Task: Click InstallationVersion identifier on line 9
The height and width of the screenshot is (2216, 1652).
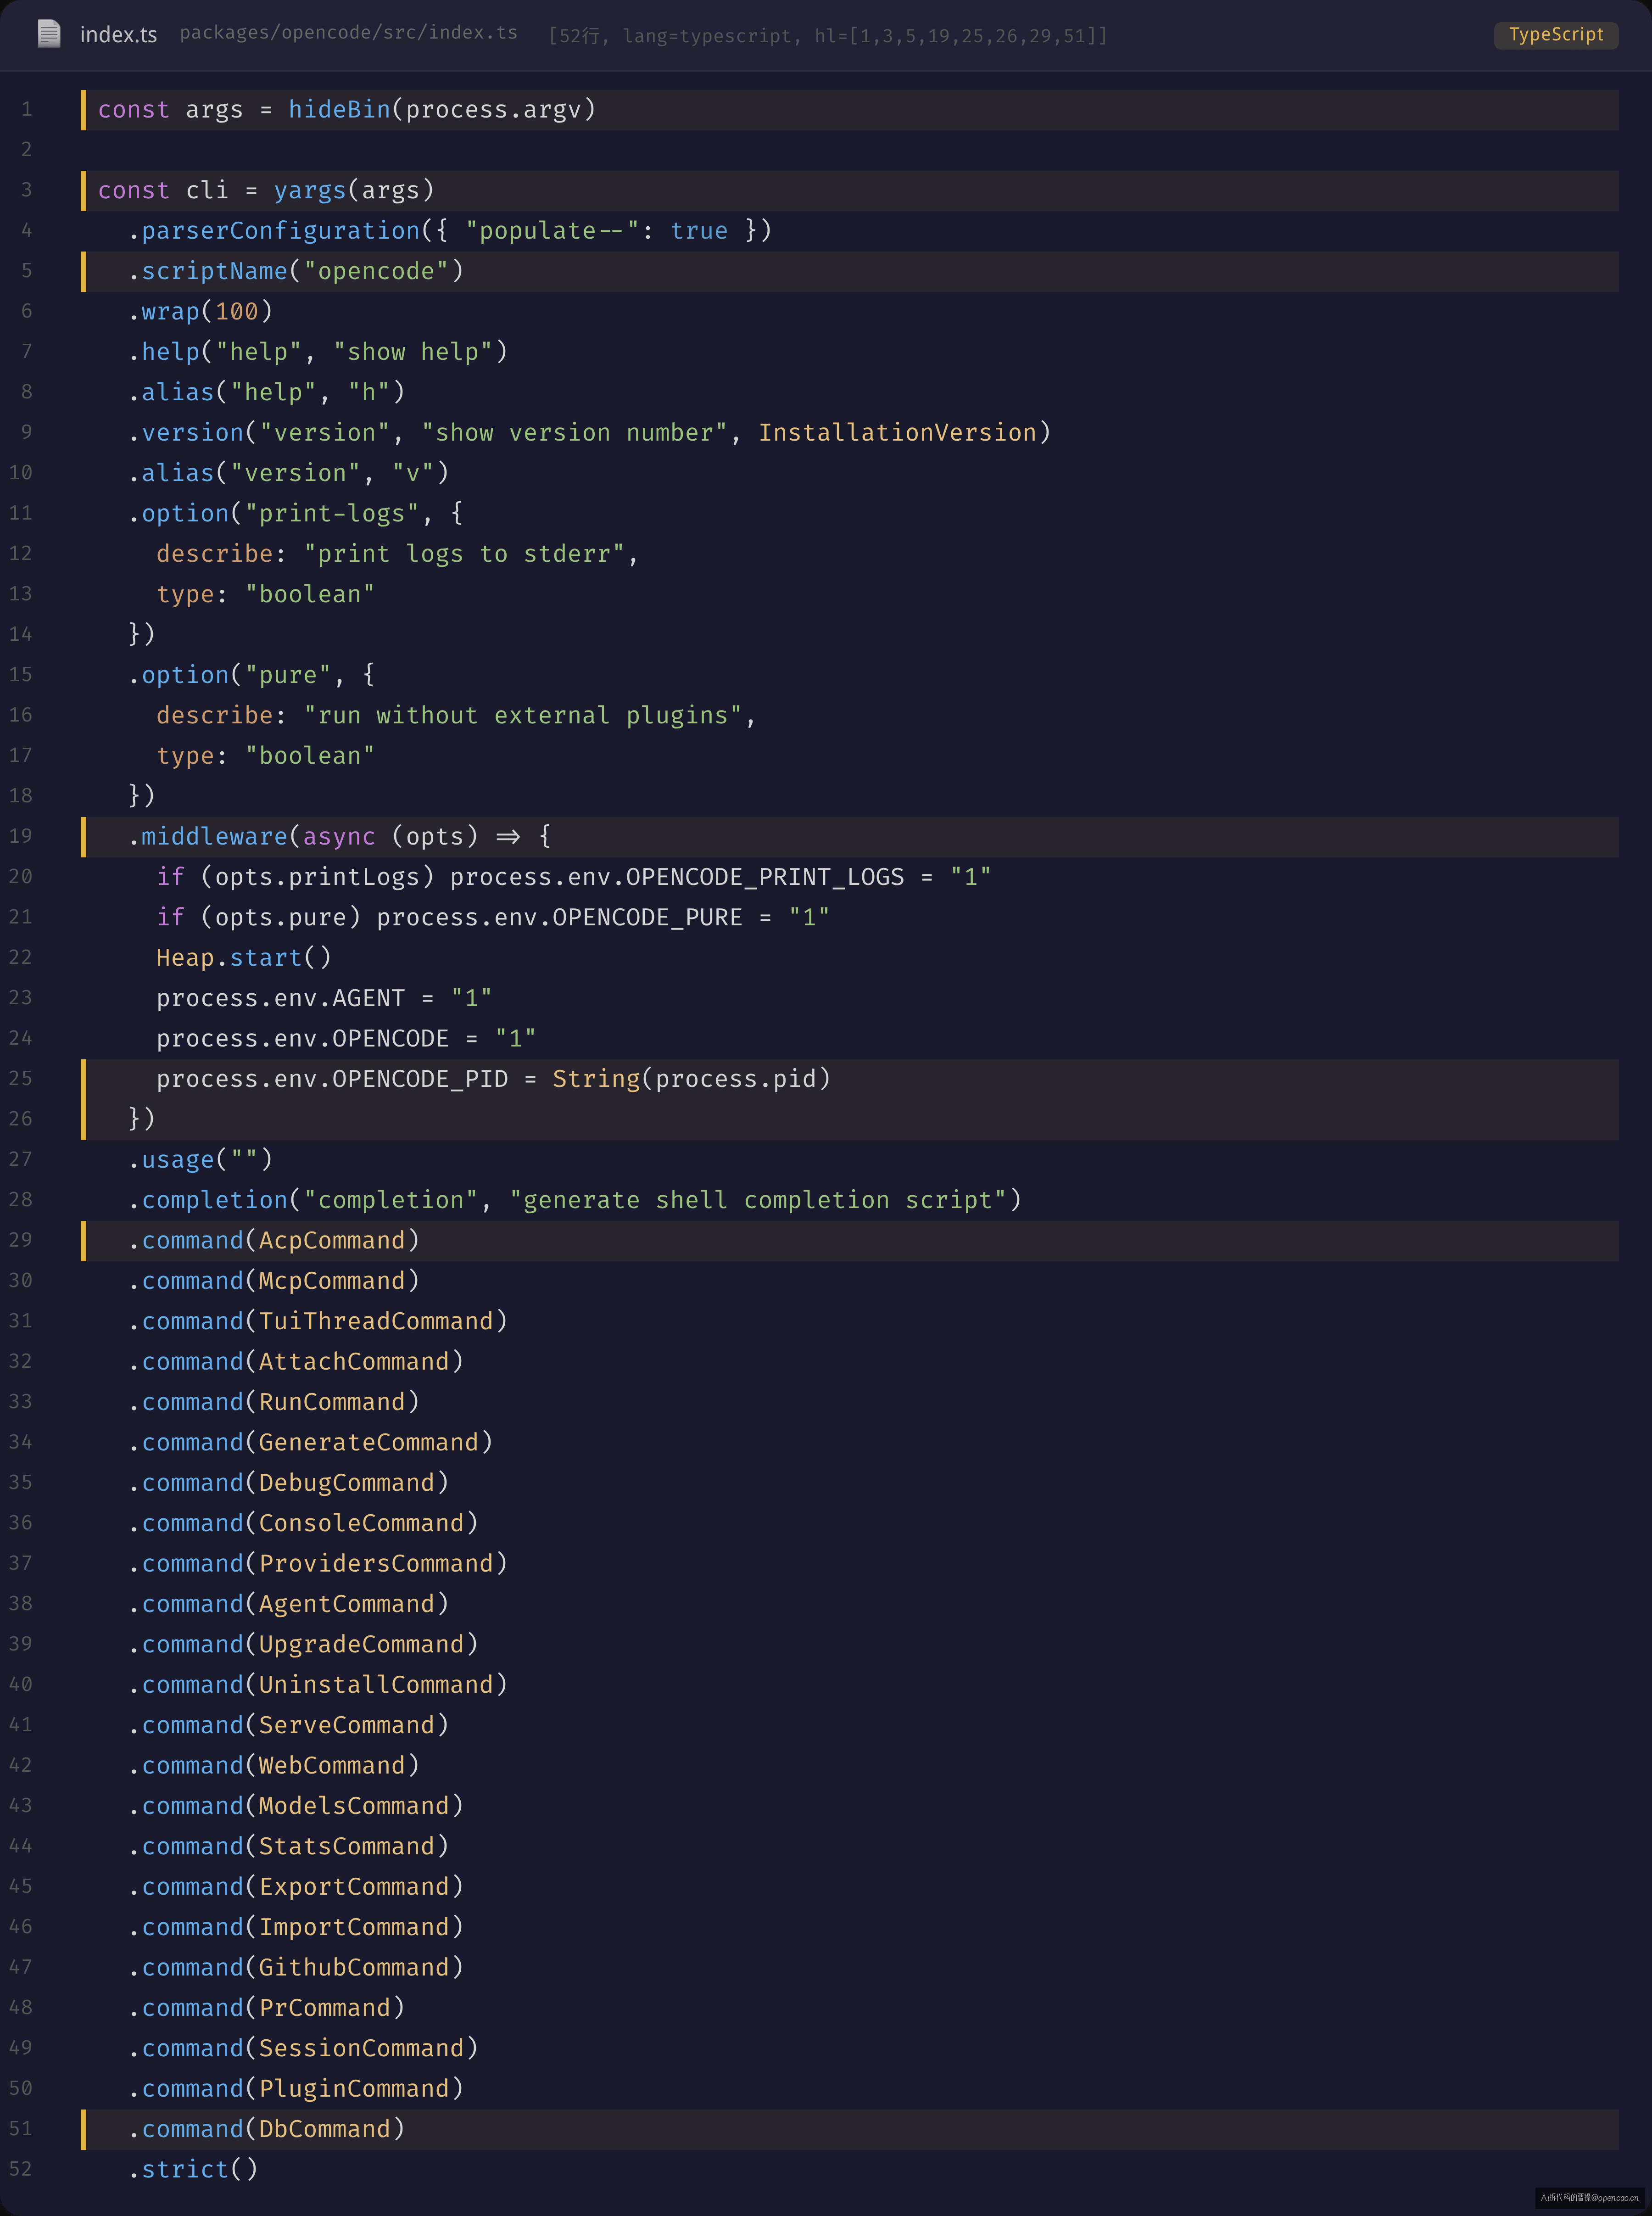Action: click(x=897, y=433)
